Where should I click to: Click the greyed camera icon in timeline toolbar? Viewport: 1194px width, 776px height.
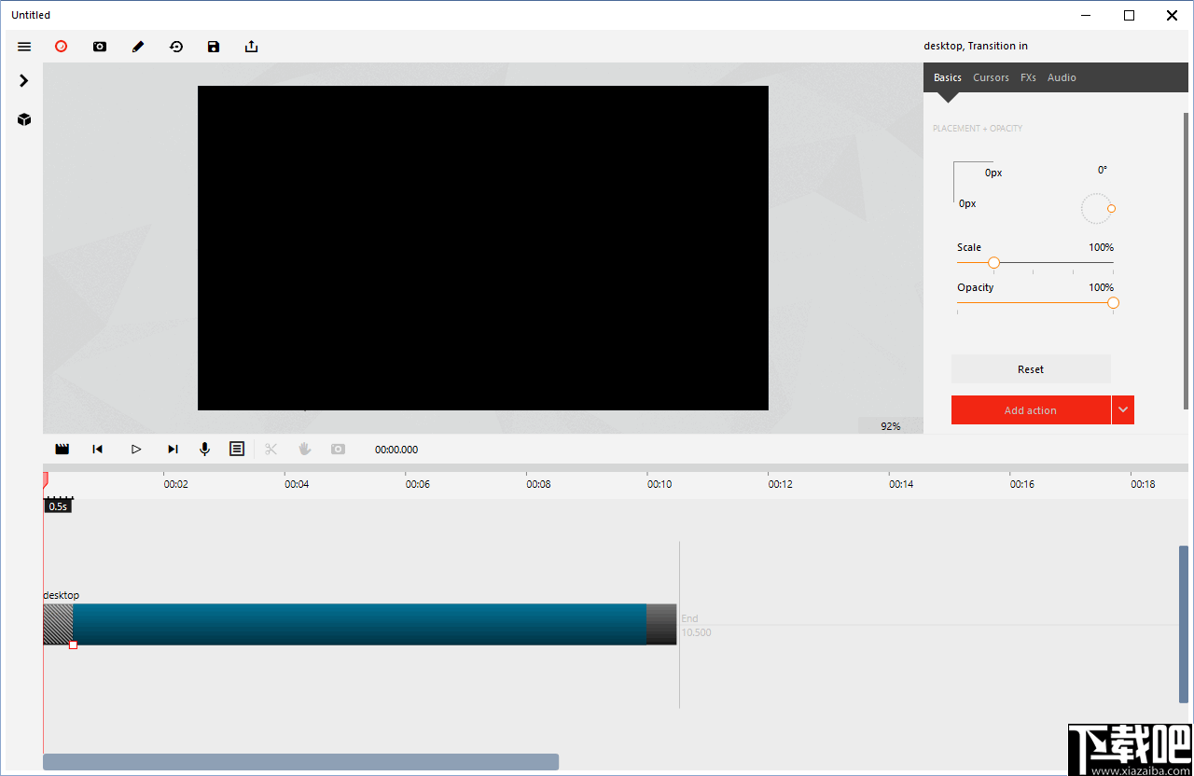click(338, 450)
